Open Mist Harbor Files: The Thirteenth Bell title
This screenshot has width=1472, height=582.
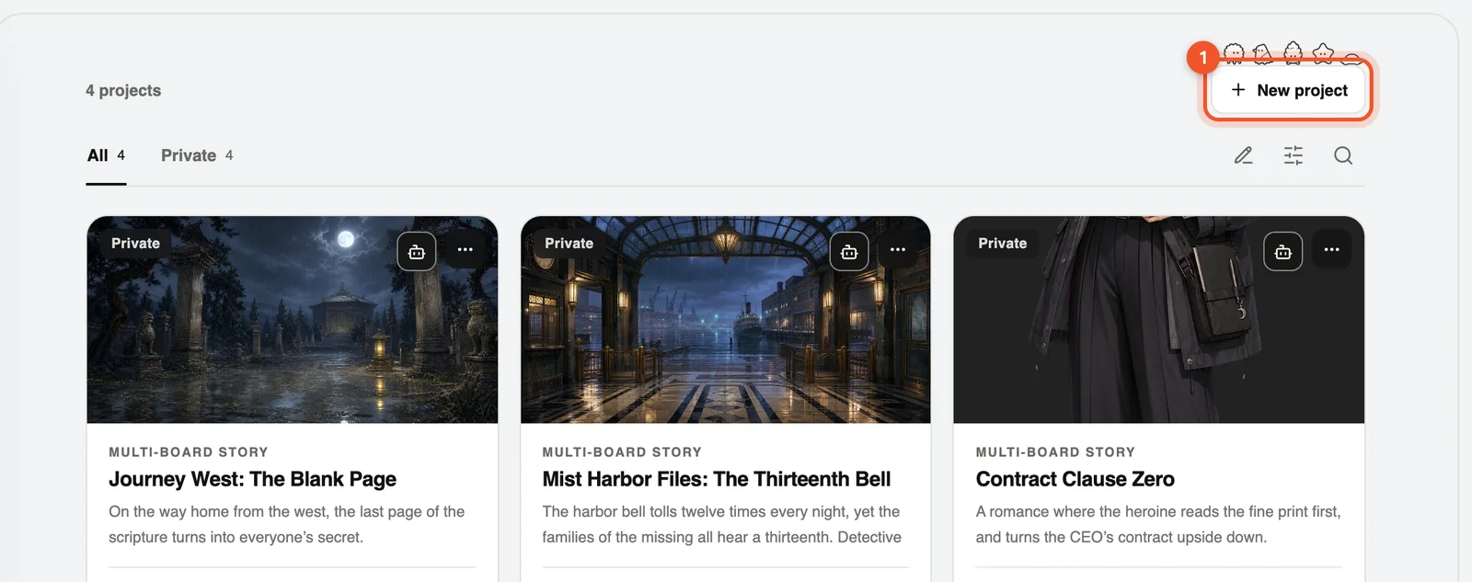[x=716, y=479]
